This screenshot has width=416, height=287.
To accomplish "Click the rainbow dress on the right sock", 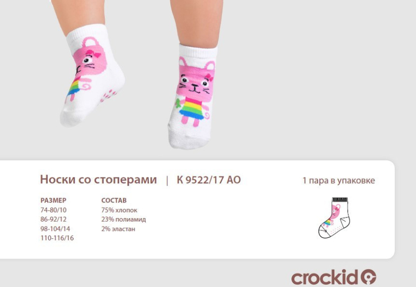I will [x=192, y=108].
